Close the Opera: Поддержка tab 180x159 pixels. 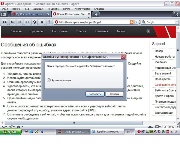89,14
